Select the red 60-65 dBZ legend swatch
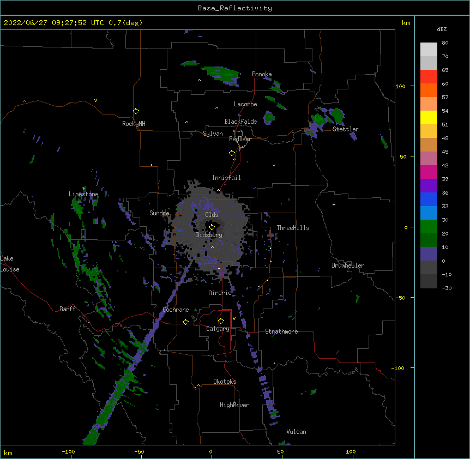 tap(429, 76)
